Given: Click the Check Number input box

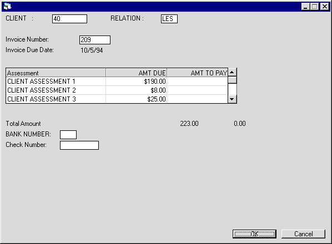Looking at the screenshot, I should [x=79, y=145].
